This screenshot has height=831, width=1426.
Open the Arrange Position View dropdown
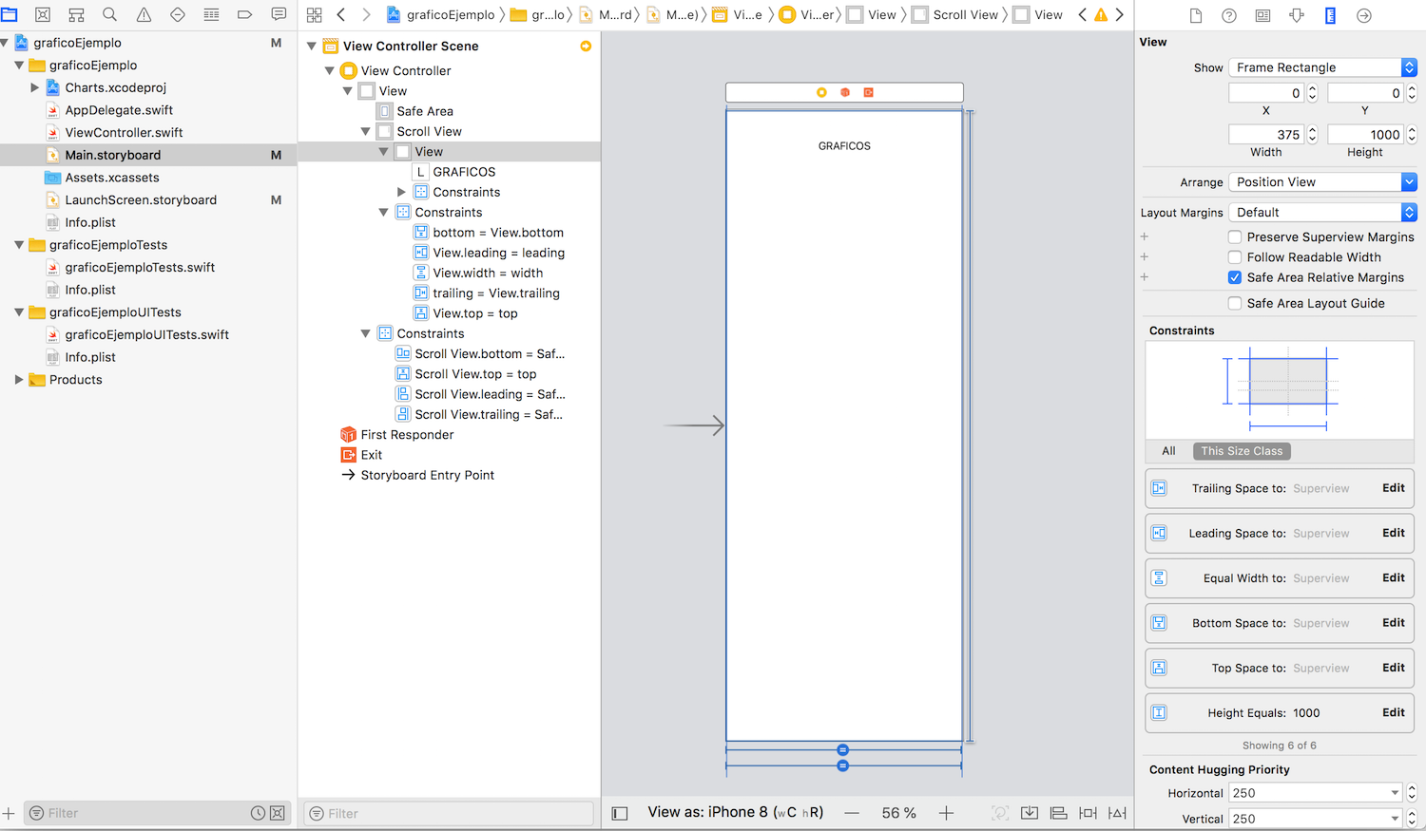[x=1321, y=182]
